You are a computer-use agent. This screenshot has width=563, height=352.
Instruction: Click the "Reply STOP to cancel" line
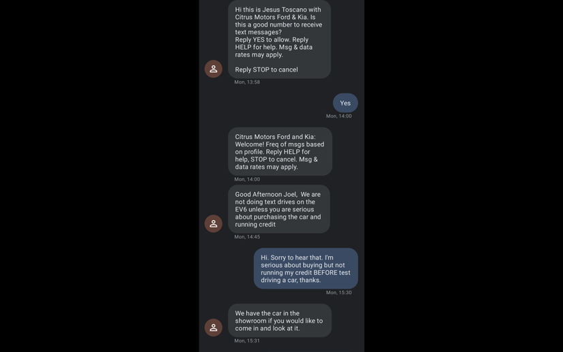coord(266,69)
